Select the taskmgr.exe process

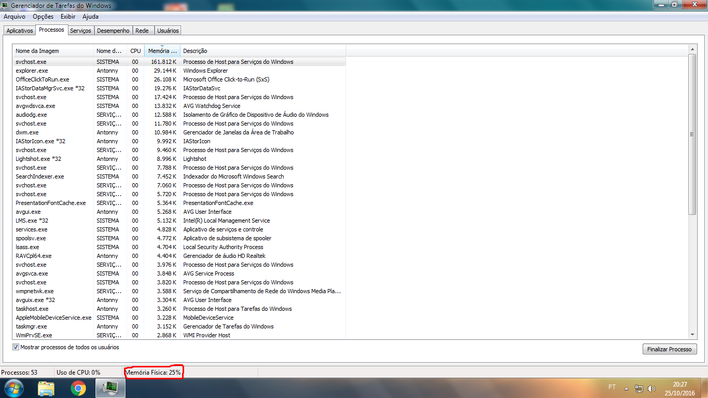click(x=179, y=326)
